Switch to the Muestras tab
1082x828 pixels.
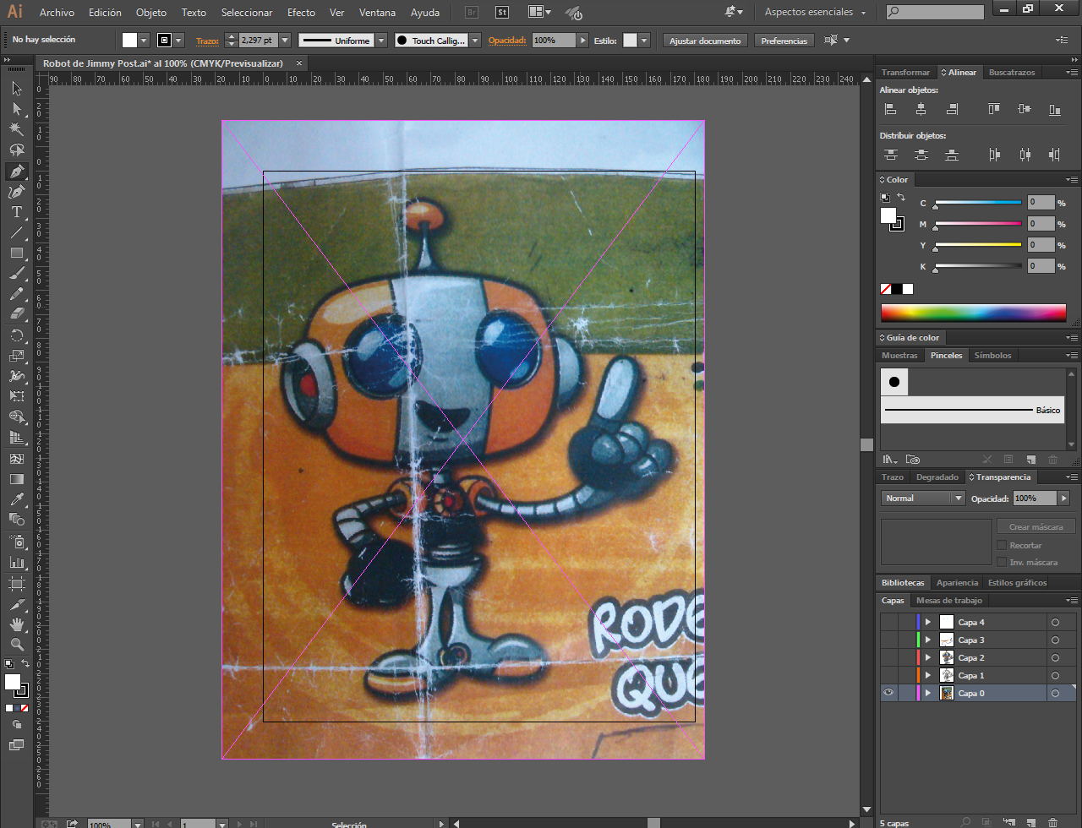click(899, 356)
